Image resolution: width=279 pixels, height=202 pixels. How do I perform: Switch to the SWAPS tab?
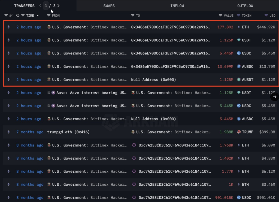pyautogui.click(x=109, y=5)
